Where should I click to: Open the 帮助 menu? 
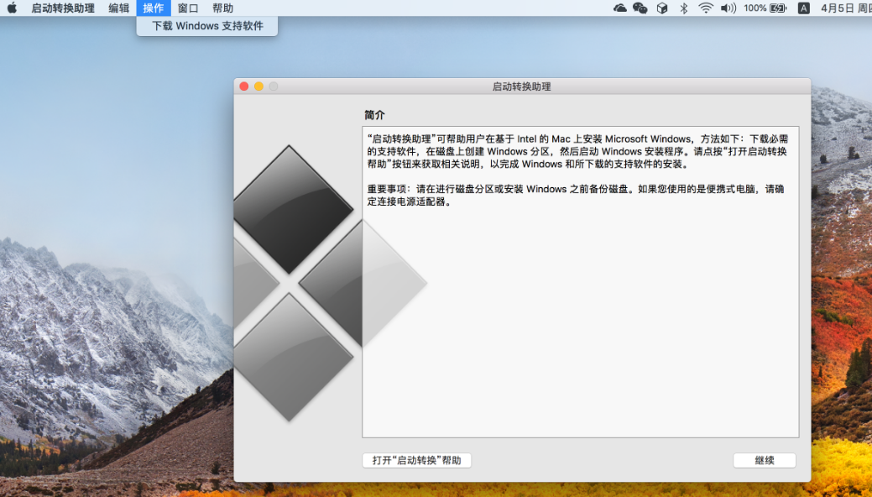(x=222, y=8)
